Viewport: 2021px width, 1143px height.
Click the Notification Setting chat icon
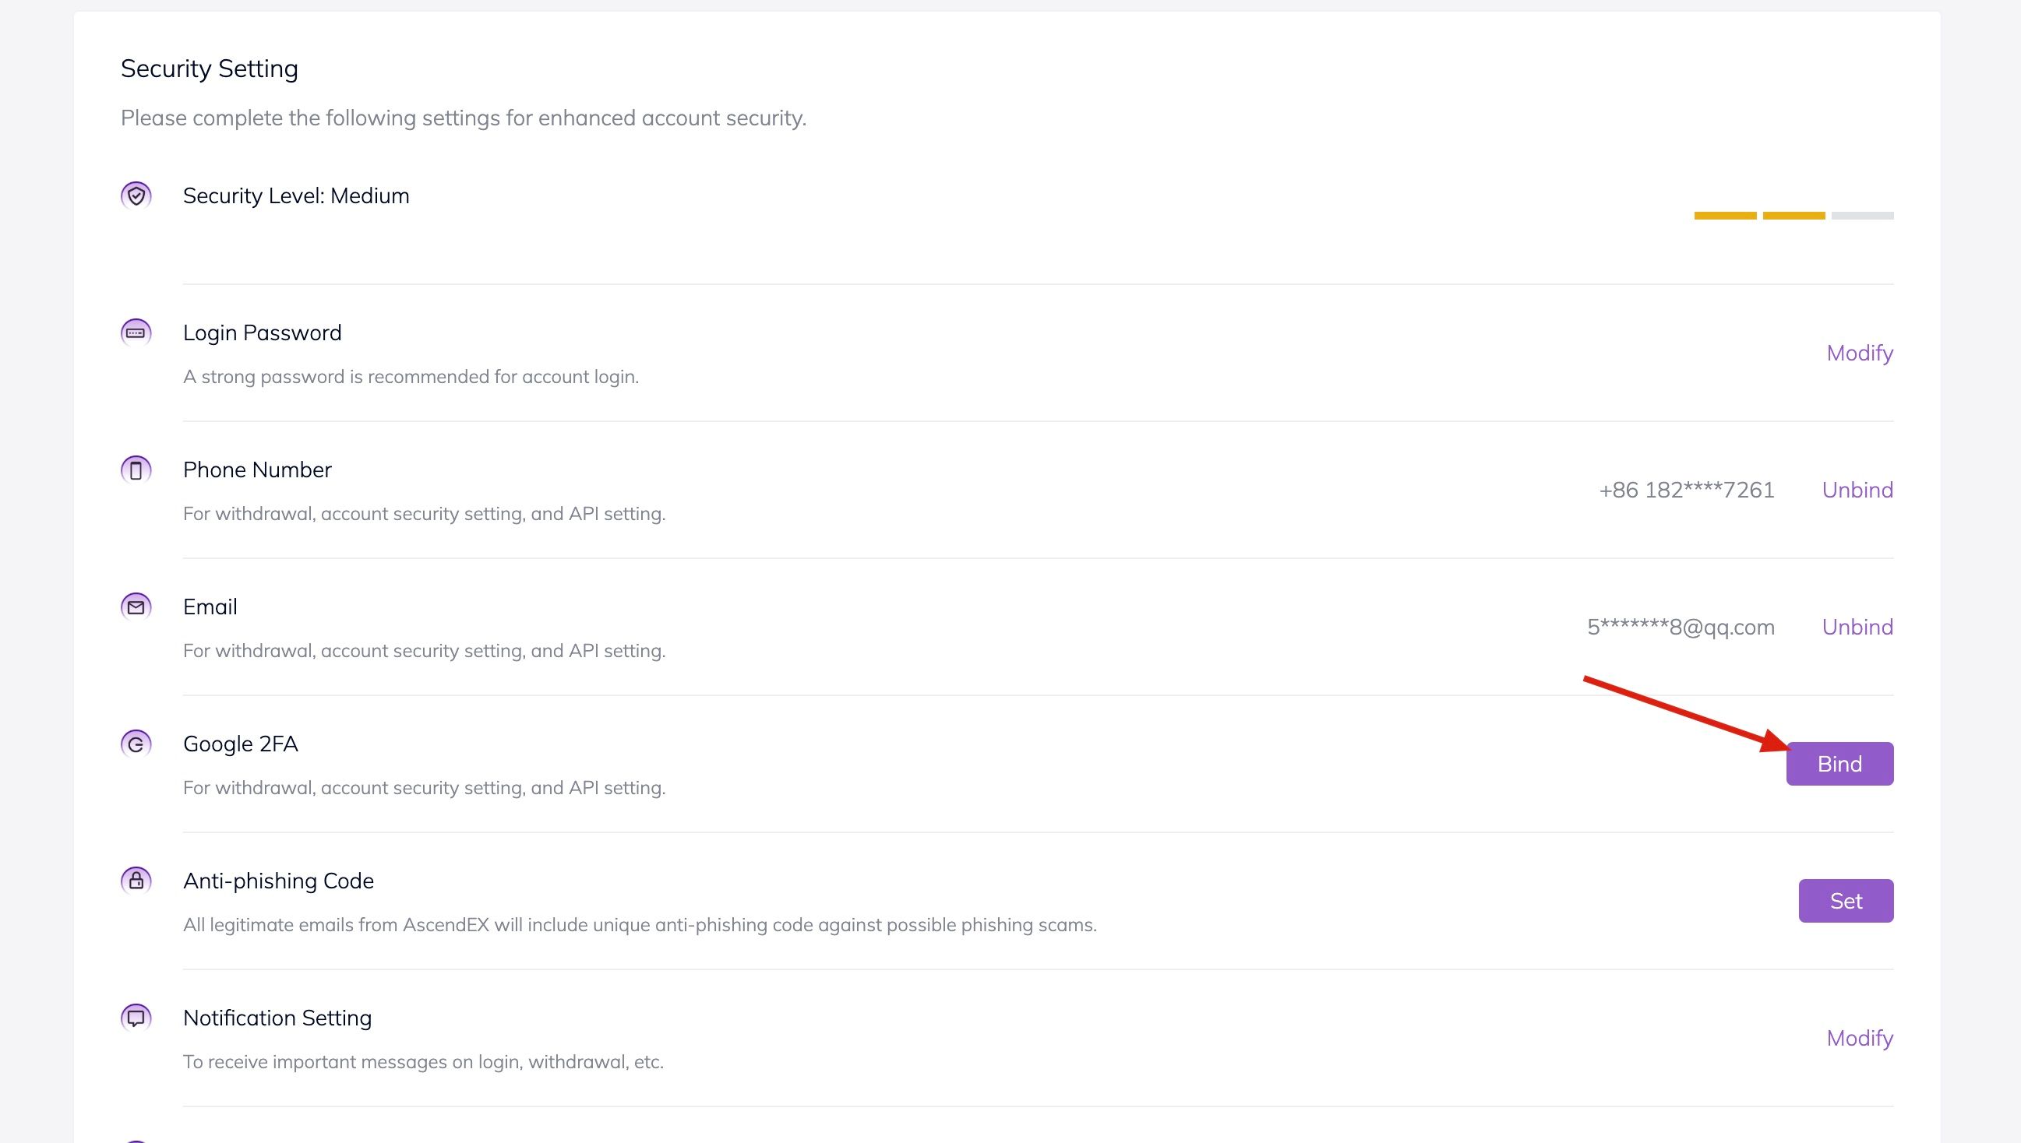[x=136, y=1018]
